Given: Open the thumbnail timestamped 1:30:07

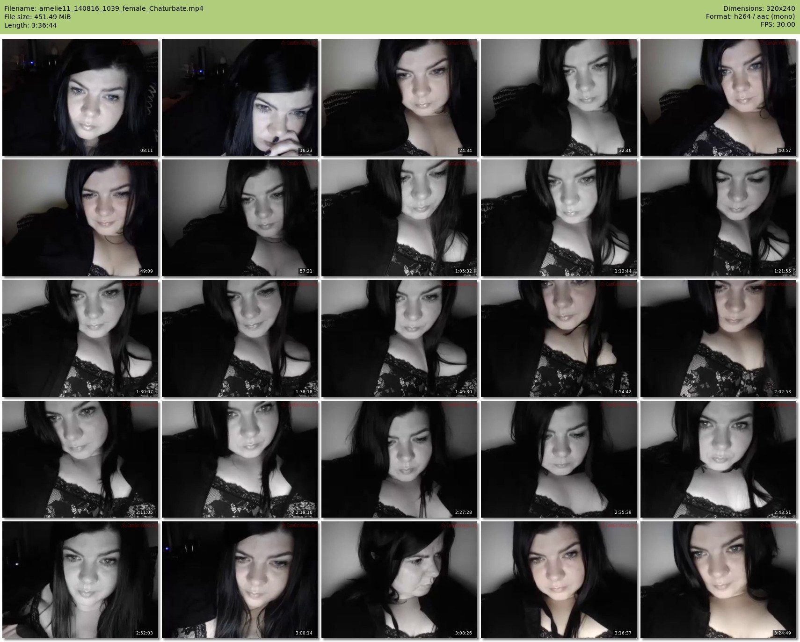Looking at the screenshot, I should [80, 339].
